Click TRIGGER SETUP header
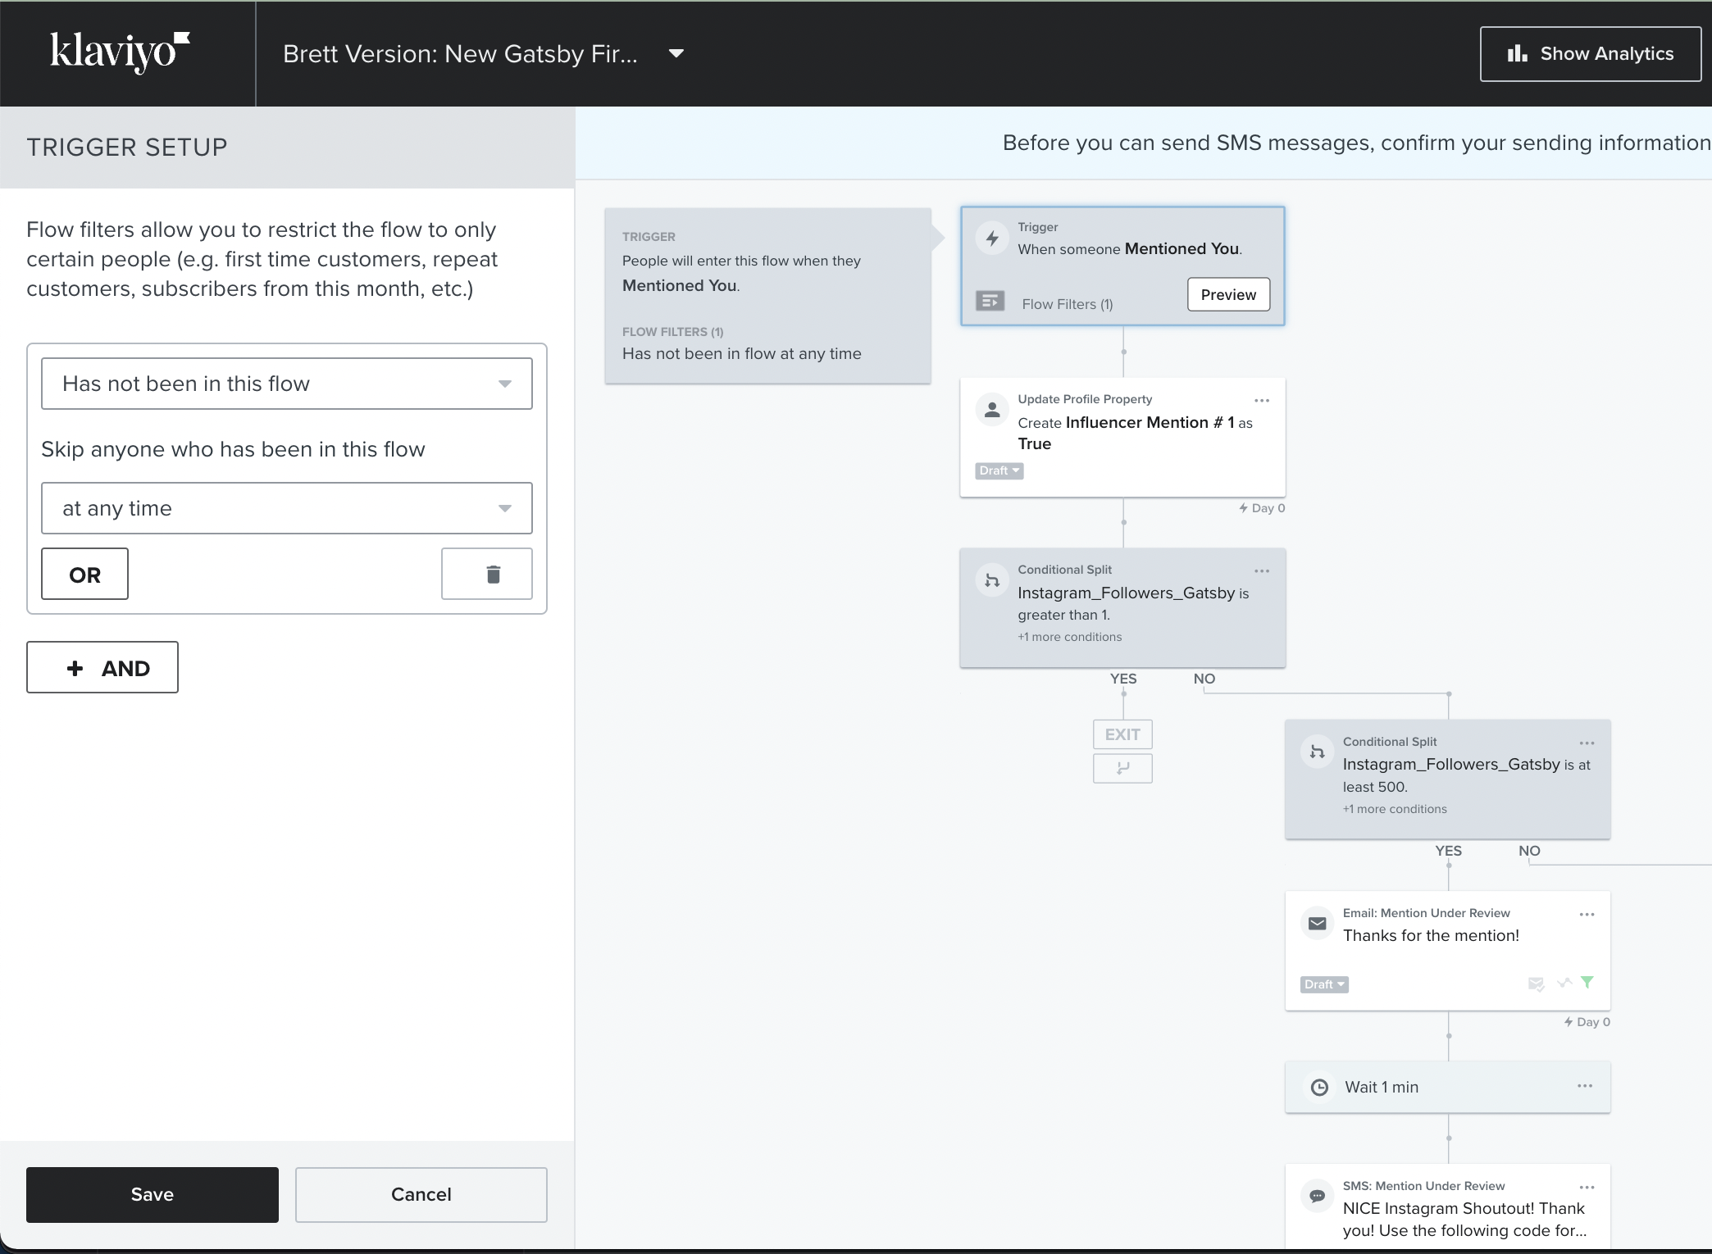This screenshot has height=1254, width=1712. [127, 148]
